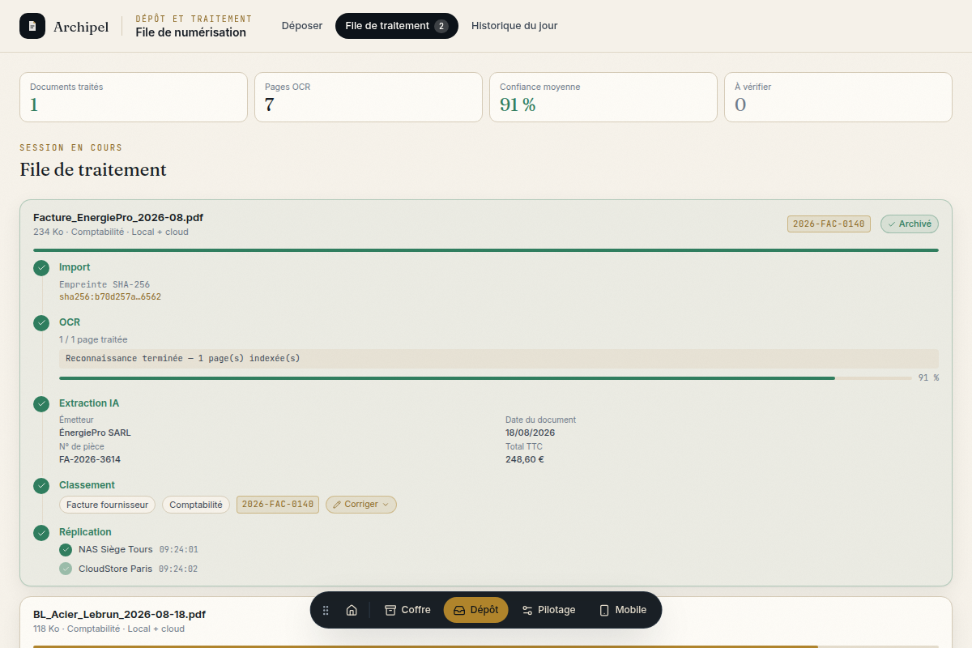Select the File de traitement tab
The image size is (972, 648).
397,26
